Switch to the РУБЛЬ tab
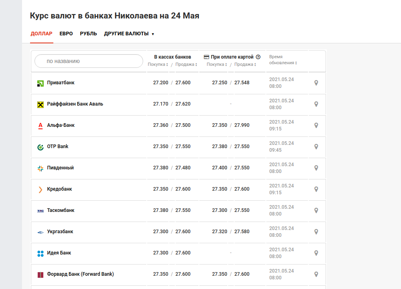401x289 pixels. tap(88, 34)
